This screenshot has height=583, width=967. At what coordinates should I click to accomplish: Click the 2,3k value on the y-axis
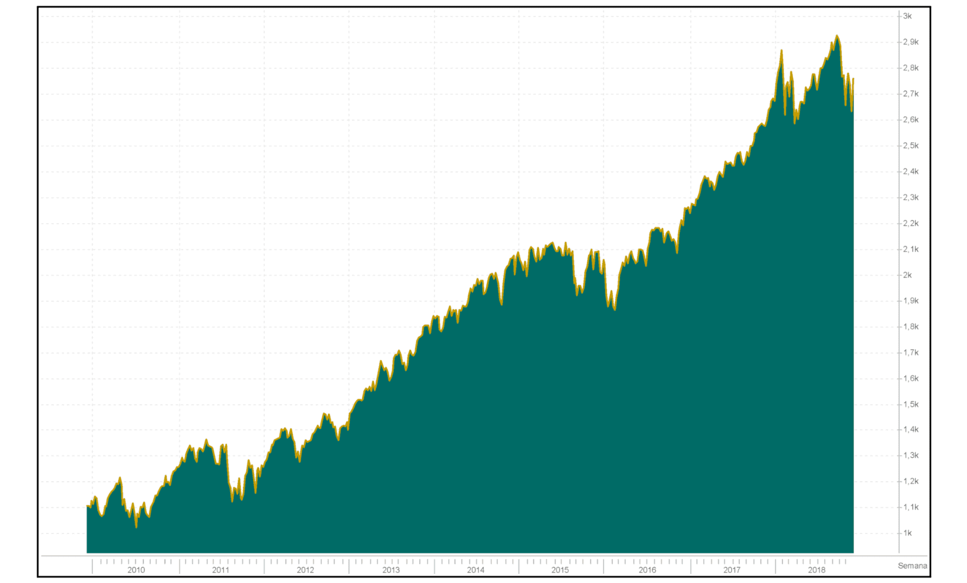click(x=911, y=198)
